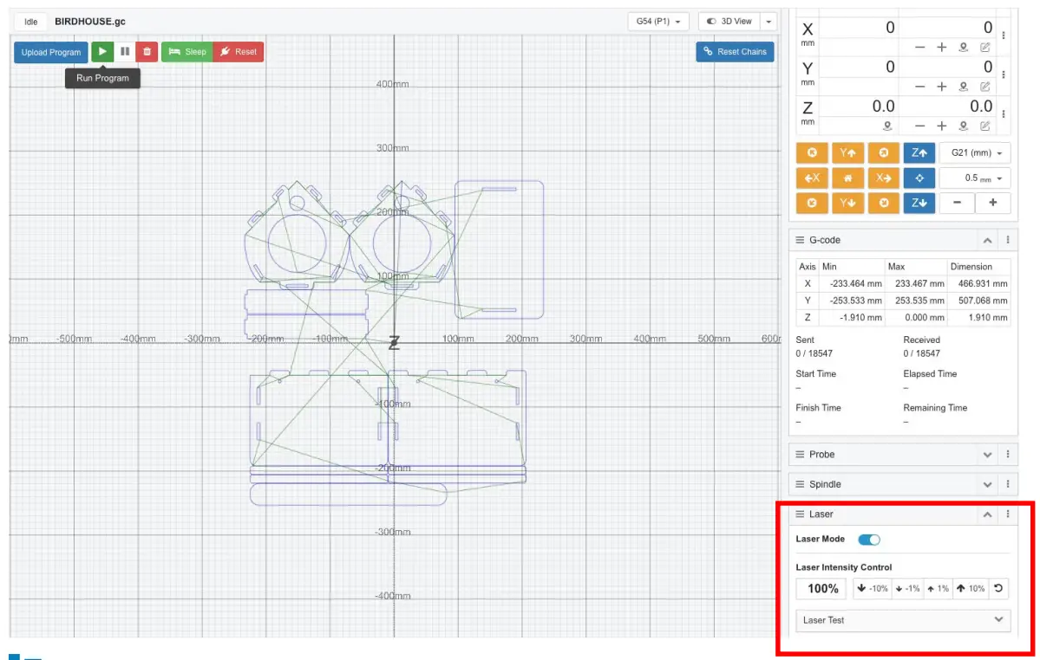Toggle the 3D View switch
Image resolution: width=1040 pixels, height=660 pixels.
(712, 21)
